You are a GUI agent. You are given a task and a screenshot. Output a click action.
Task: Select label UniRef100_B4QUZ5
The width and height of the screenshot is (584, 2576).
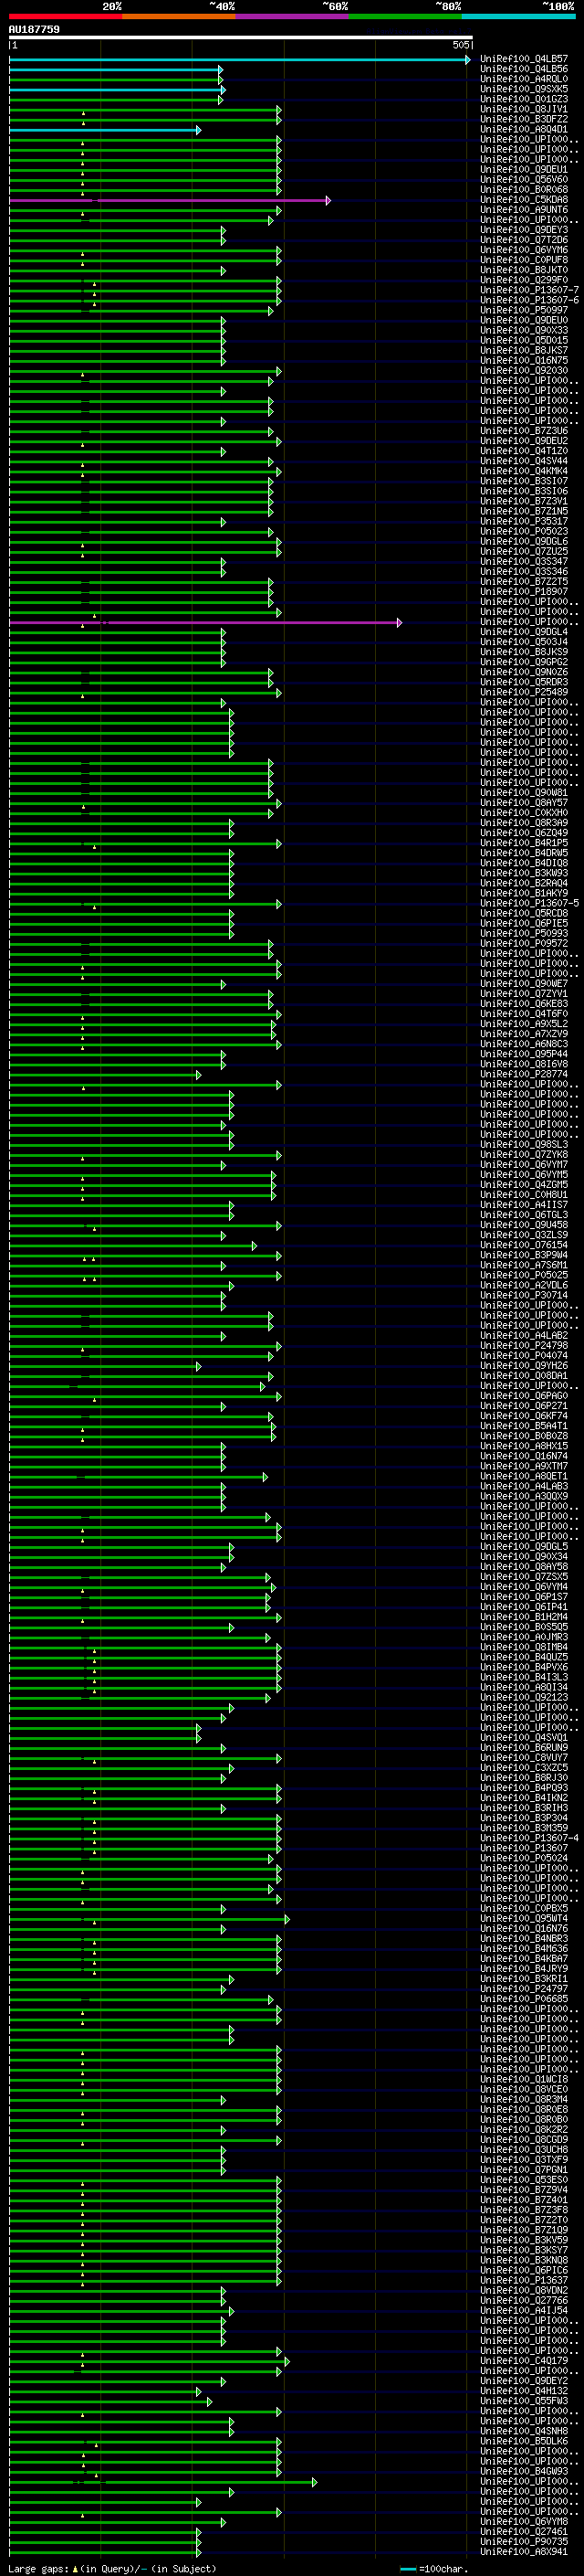tap(524, 1657)
